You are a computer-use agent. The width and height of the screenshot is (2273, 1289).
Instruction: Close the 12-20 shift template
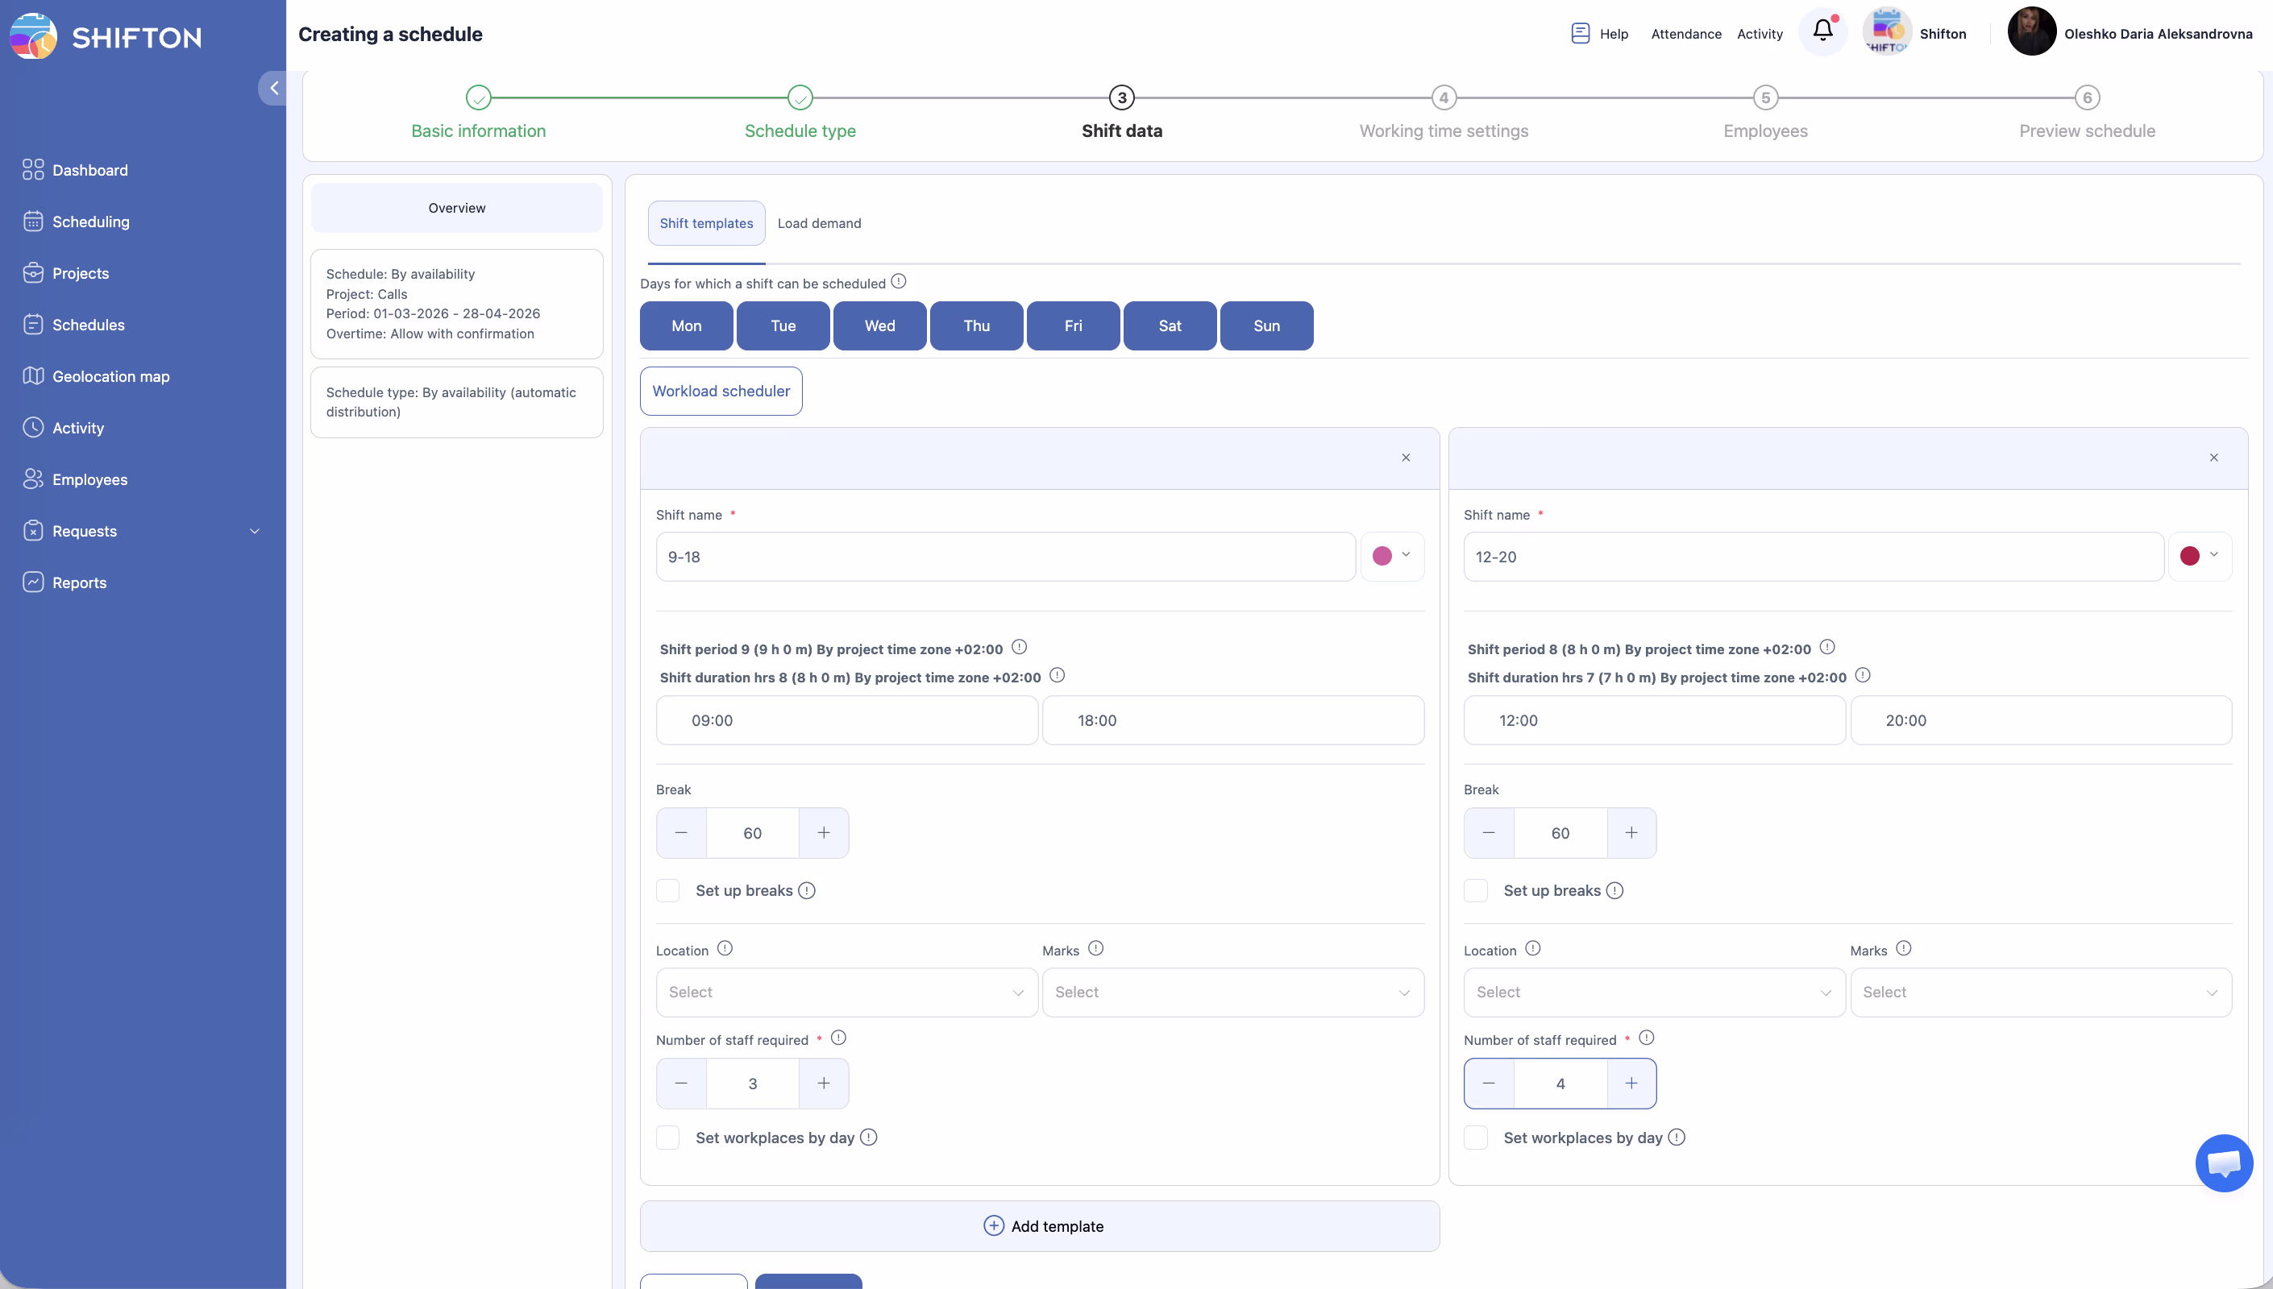tap(2213, 458)
